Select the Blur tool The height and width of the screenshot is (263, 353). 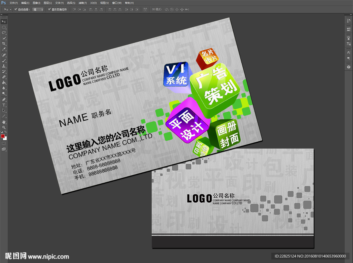click(x=4, y=88)
